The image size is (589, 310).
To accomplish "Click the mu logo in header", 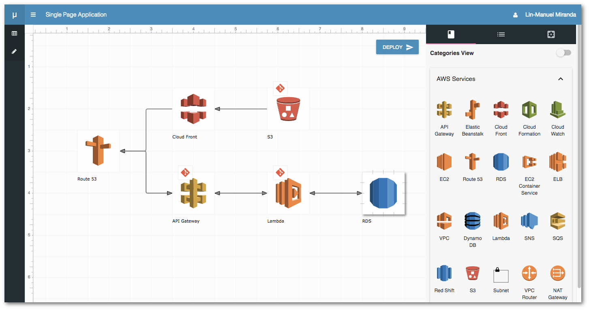I will (15, 15).
